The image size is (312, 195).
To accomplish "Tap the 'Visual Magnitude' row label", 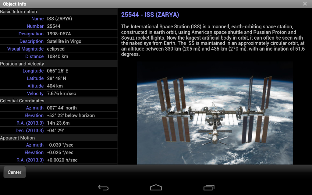I will pos(26,49).
